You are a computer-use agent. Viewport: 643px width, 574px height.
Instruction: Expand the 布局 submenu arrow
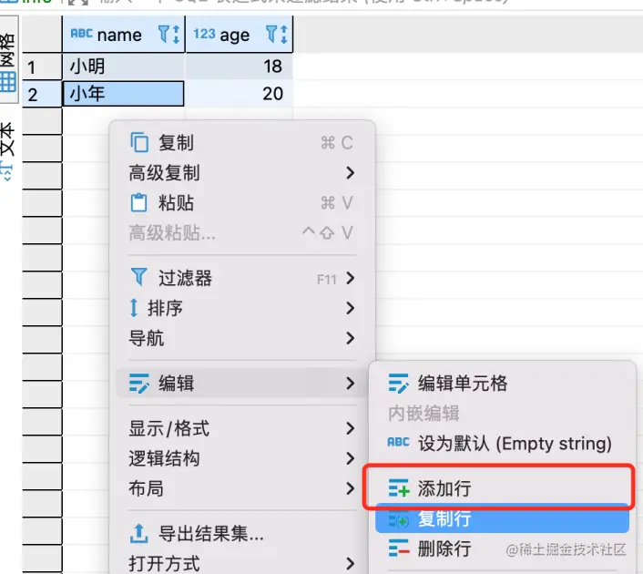point(350,488)
